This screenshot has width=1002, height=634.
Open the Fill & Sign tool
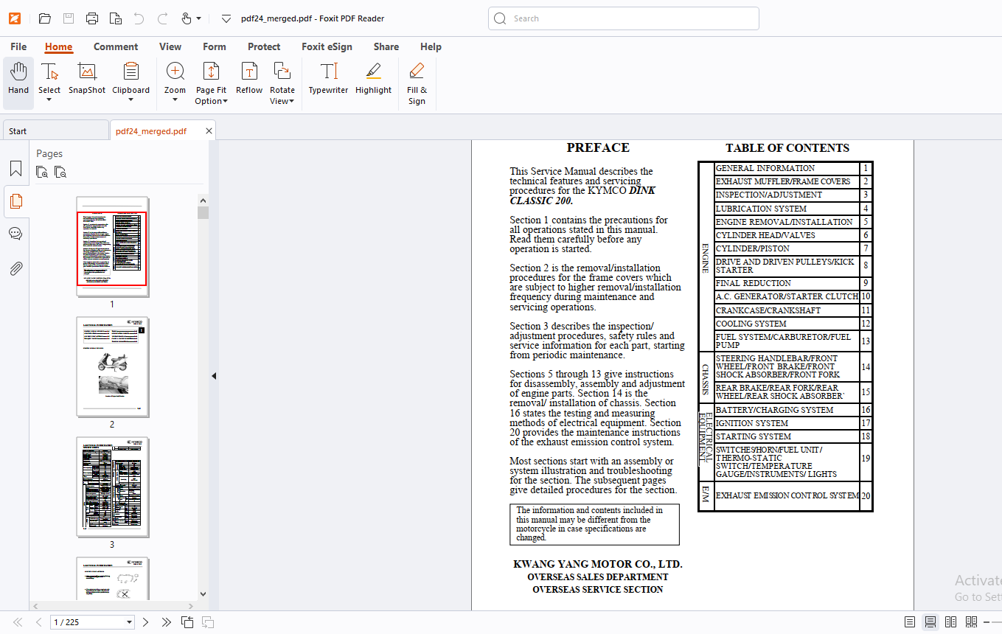point(417,83)
